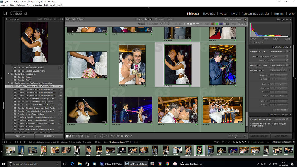Filter by rejected flag in filter bar
This screenshot has height=167, width=297.
[168, 24]
